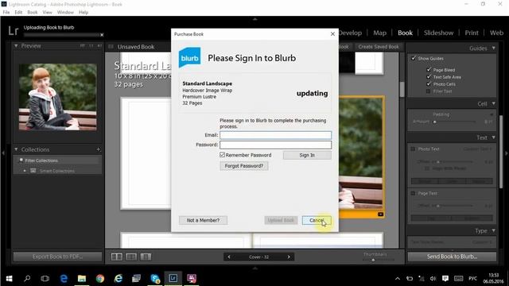Viewport: 509px width, 286px height.
Task: Open the Window menu
Action: (x=65, y=13)
